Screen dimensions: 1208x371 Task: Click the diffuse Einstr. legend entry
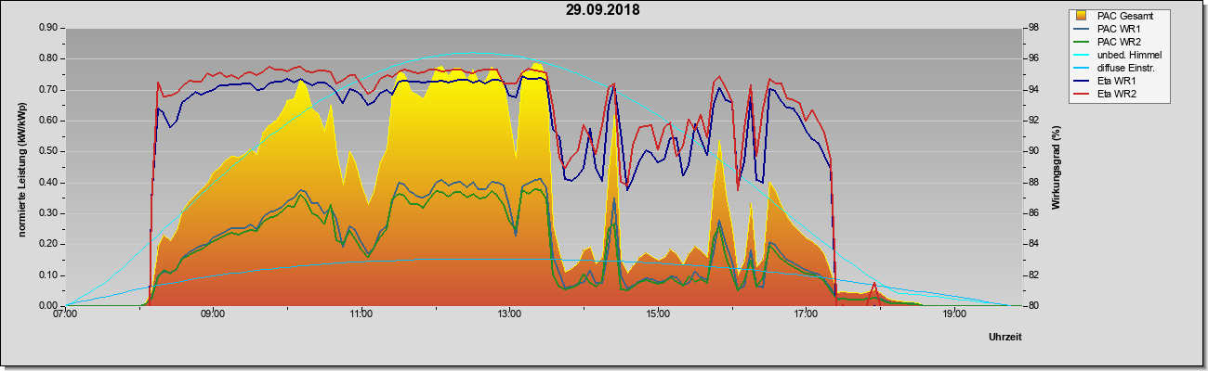click(x=1127, y=69)
